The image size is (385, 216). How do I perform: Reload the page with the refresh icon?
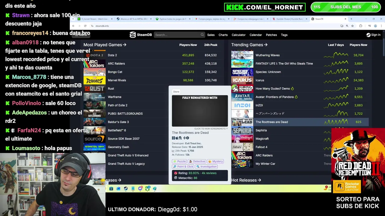(85, 26)
